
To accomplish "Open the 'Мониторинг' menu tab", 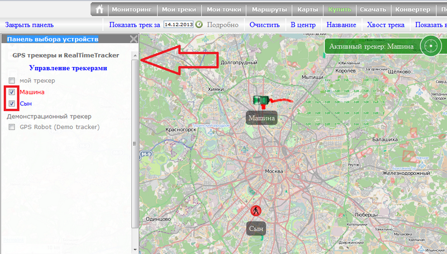I will tap(131, 9).
